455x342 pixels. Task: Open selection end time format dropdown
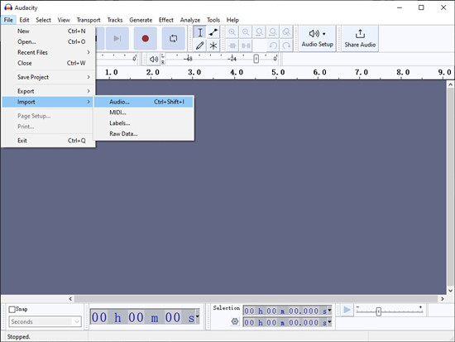[x=329, y=321]
